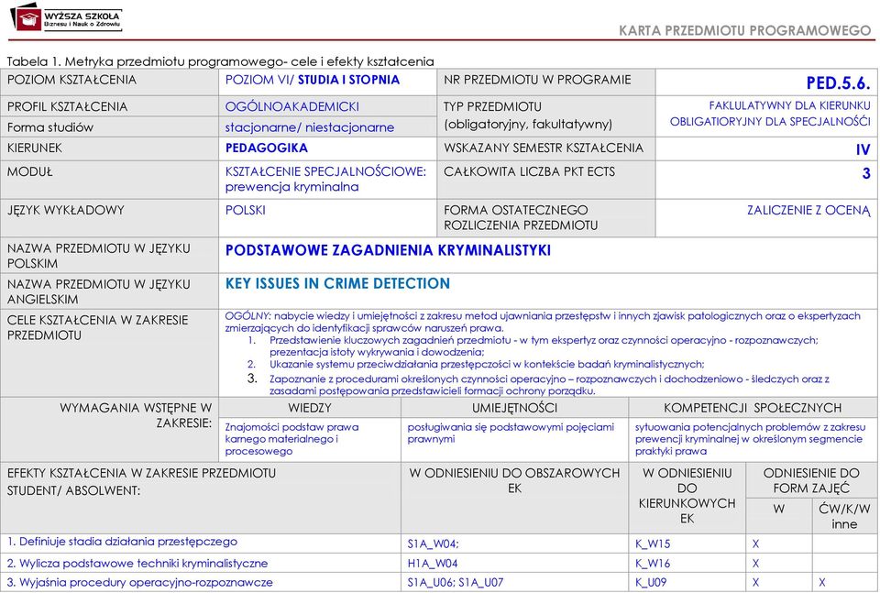The image size is (880, 593).
Task: Click the X mark in K_W16 row
Action: coord(755,564)
